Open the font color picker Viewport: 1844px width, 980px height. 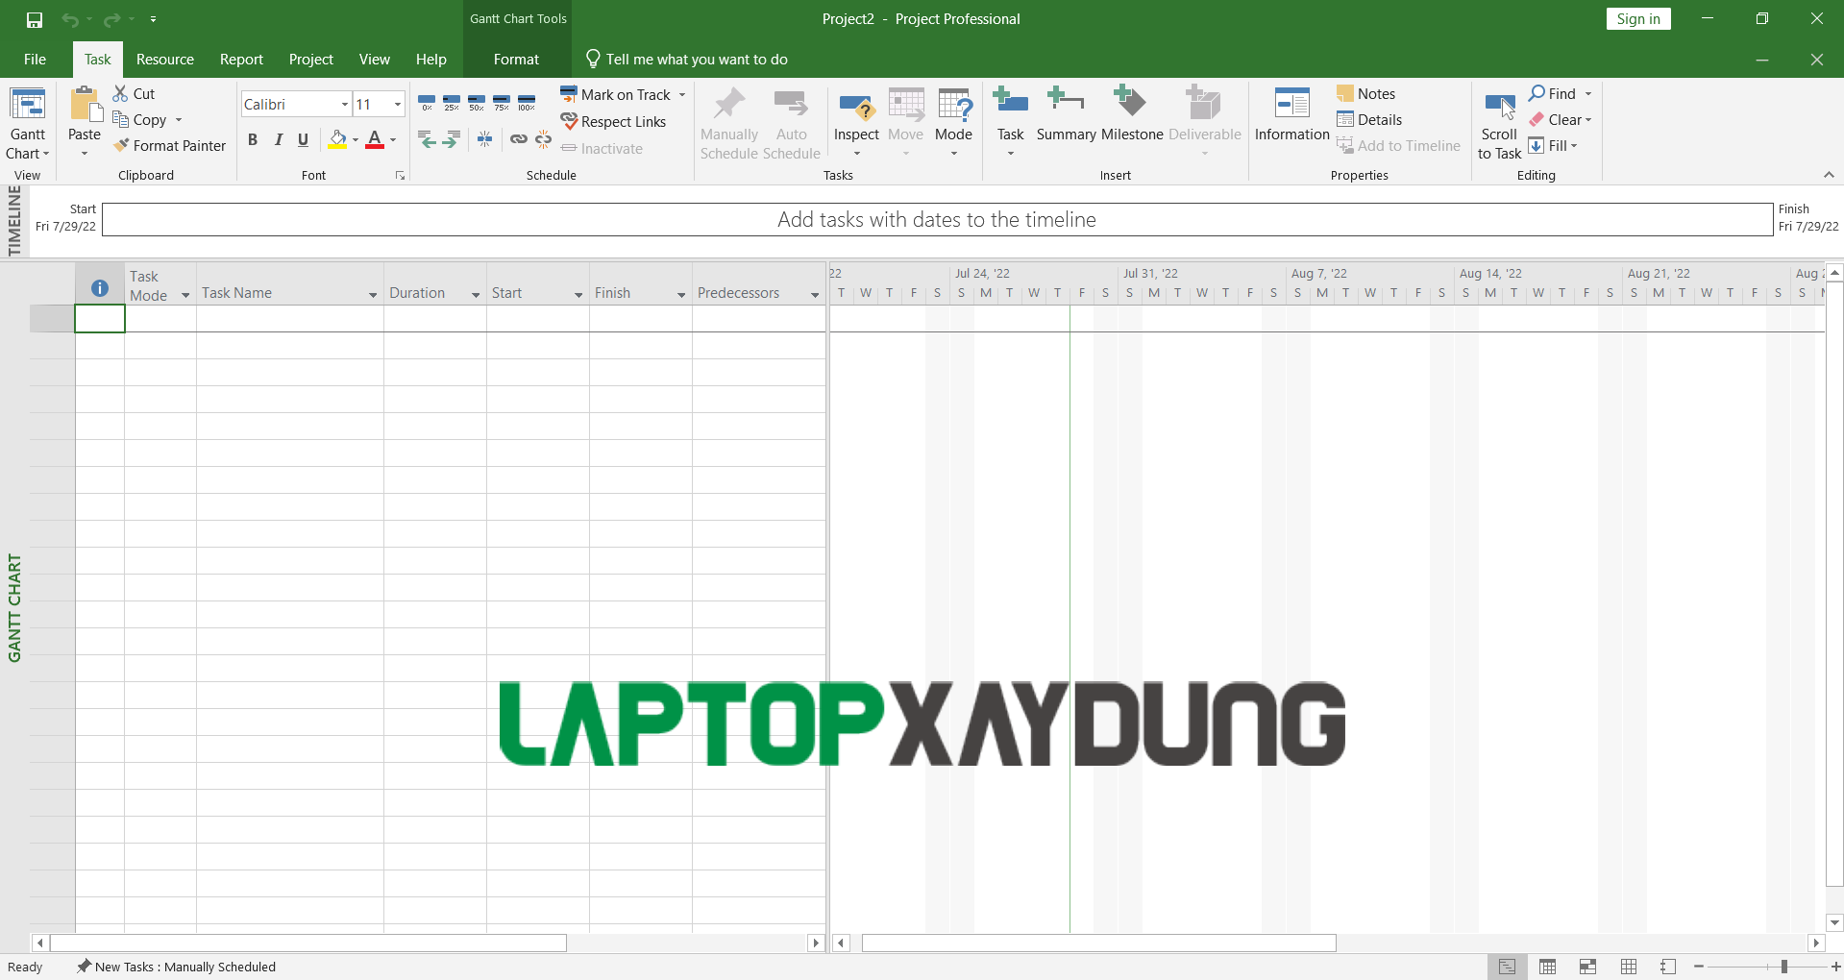(x=390, y=139)
